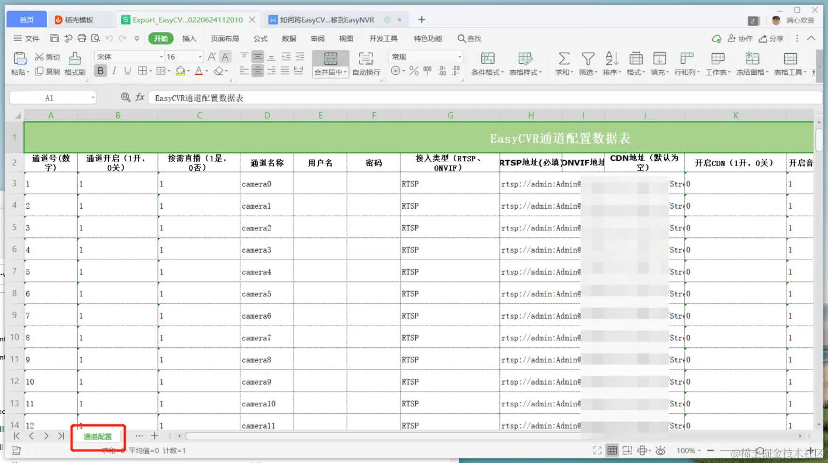Click the Share (分享) button
This screenshot has width=828, height=463.
pos(771,39)
